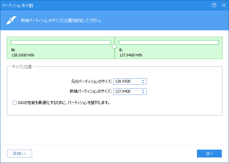
Task: Click the サイズと位置 group title
Action: point(22,67)
